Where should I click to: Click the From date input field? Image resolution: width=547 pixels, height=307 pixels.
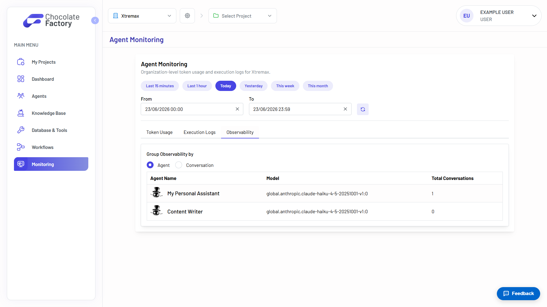point(192,109)
